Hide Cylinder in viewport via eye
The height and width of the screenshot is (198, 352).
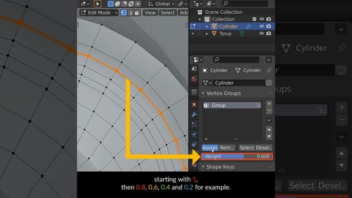point(262,26)
